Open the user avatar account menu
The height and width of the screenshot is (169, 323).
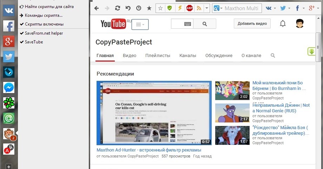click(x=300, y=23)
